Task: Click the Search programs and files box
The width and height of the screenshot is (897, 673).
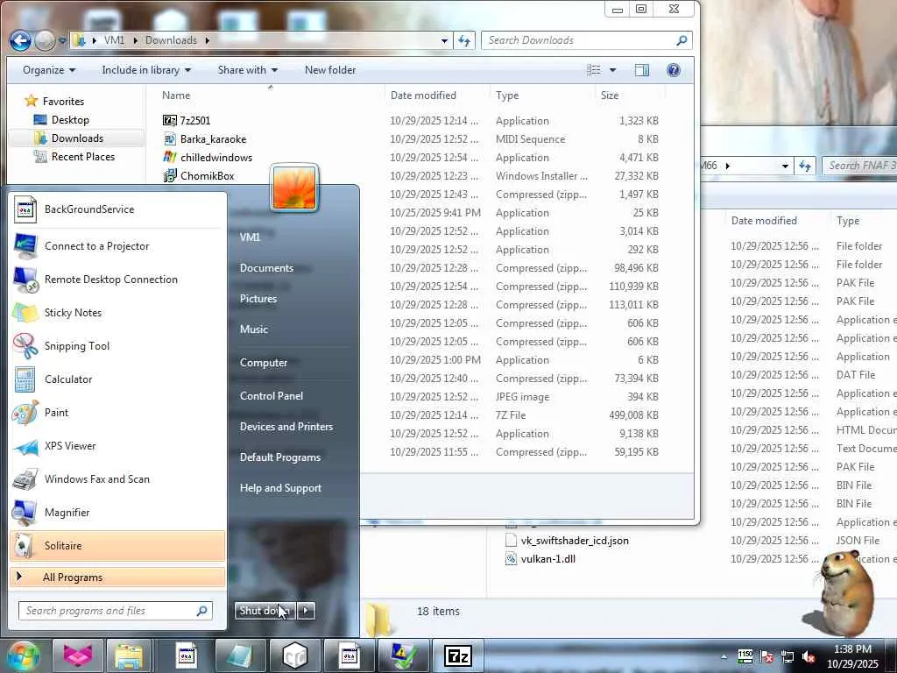Action: coord(116,611)
